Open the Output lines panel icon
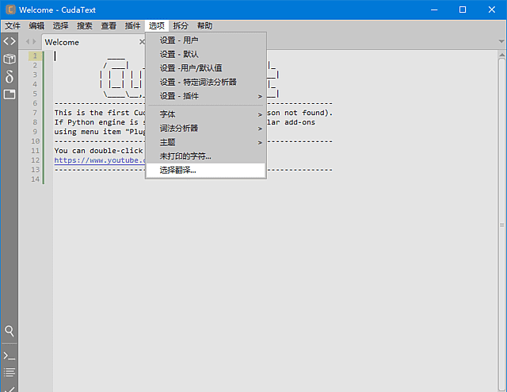 9,372
